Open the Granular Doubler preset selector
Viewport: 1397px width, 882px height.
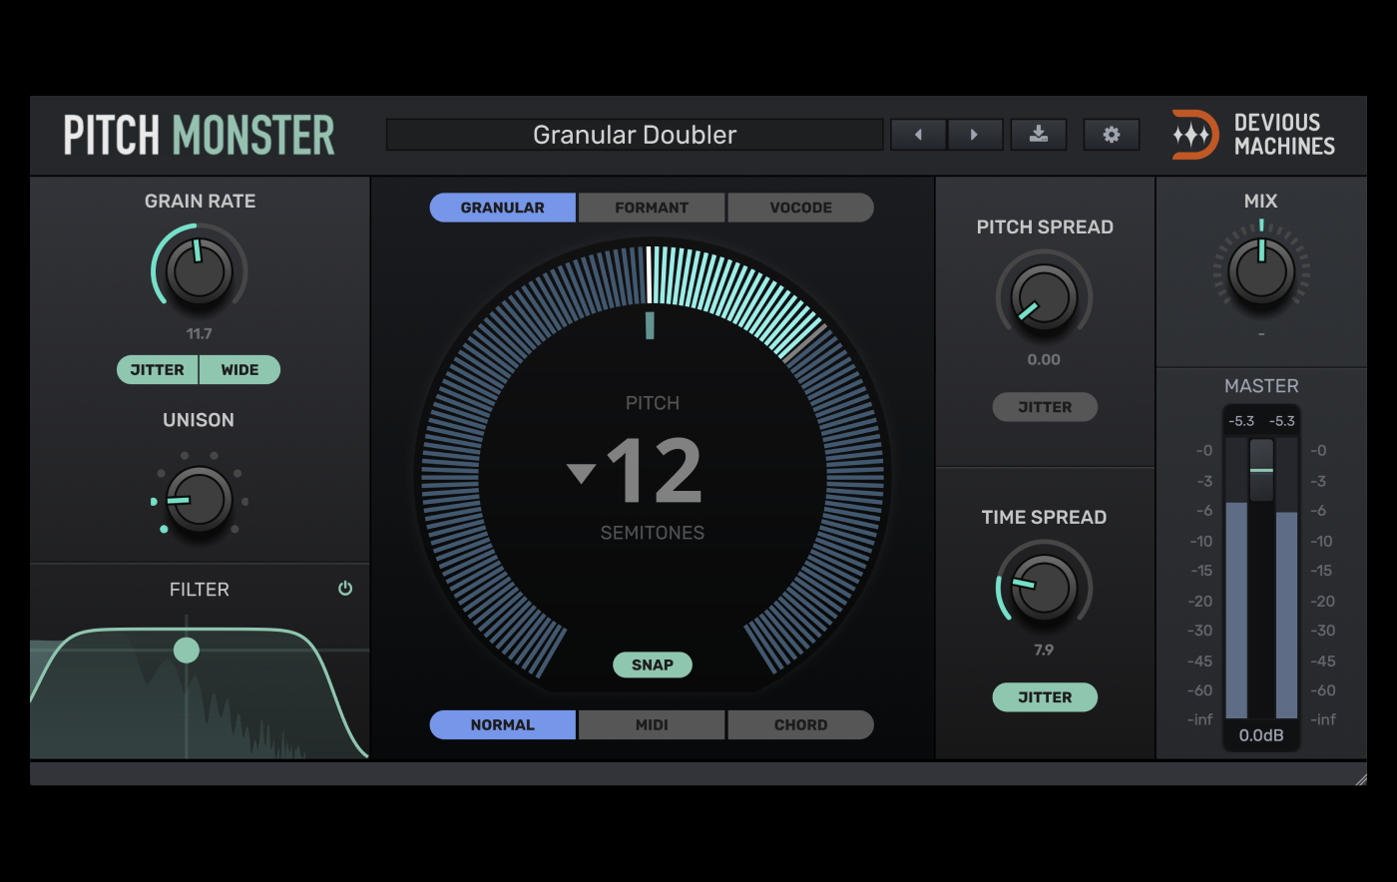[635, 135]
